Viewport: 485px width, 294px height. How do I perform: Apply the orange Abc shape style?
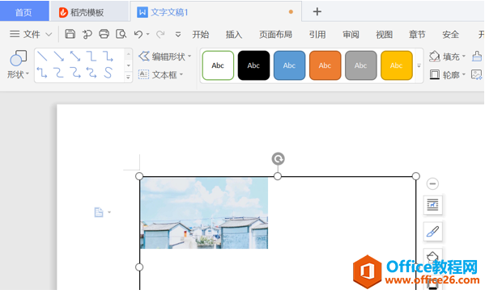click(x=325, y=65)
